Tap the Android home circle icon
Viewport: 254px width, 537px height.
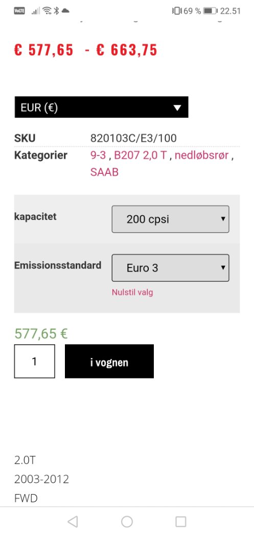(x=127, y=521)
